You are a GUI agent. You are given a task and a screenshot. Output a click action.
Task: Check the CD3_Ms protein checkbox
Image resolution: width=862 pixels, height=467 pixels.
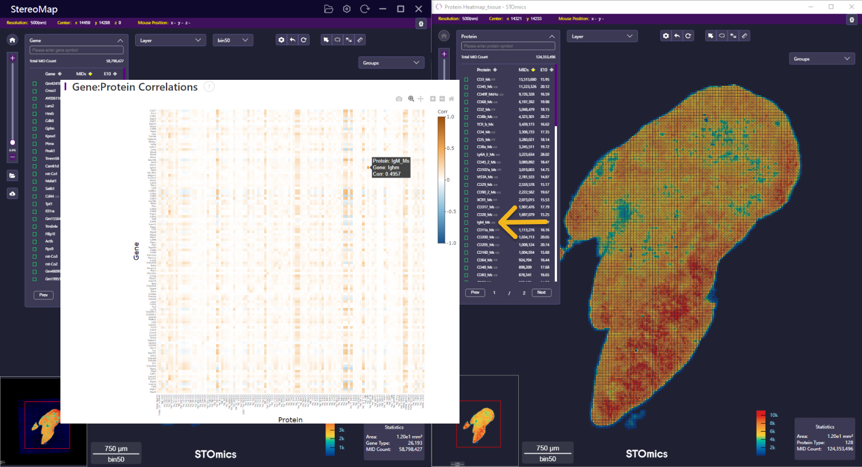pyautogui.click(x=466, y=79)
